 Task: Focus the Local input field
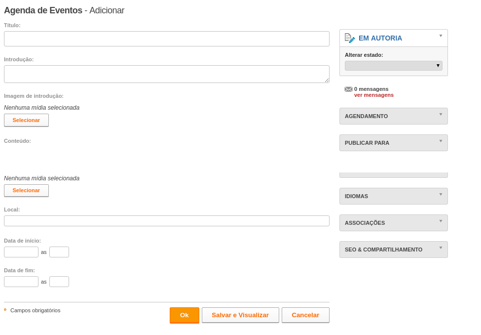pos(167,221)
